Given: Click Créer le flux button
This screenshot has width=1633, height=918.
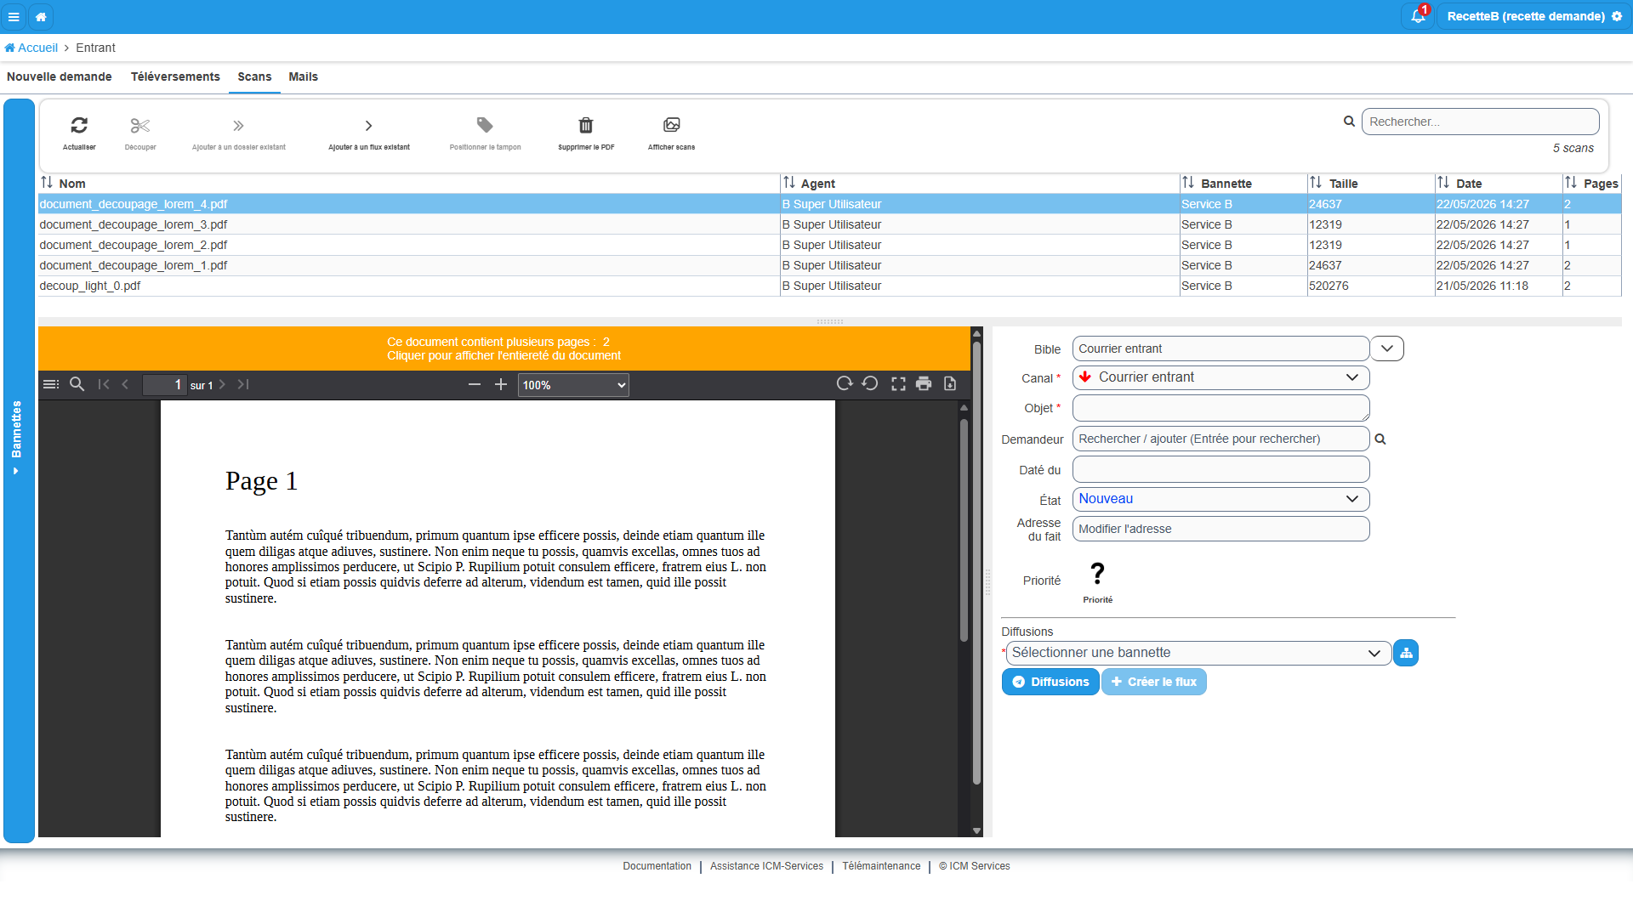Looking at the screenshot, I should point(1154,682).
